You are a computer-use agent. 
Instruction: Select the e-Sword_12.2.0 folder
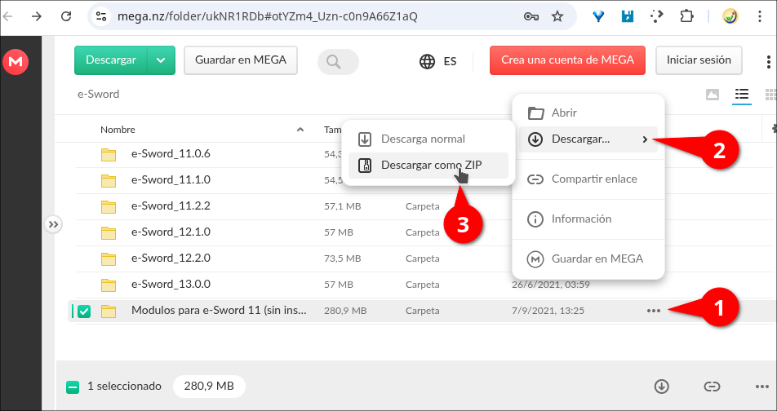pyautogui.click(x=171, y=258)
